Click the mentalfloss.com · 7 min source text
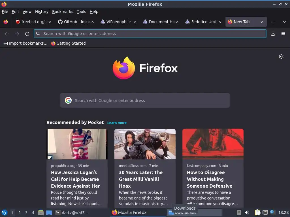Viewport: 290px width, 217px height. (138, 166)
